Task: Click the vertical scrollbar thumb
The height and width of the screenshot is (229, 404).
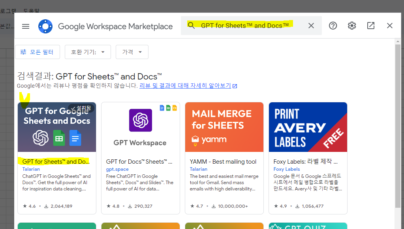Action: pos(398,126)
